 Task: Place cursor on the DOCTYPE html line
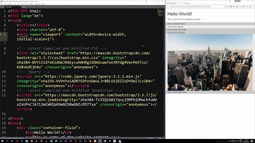24,11
